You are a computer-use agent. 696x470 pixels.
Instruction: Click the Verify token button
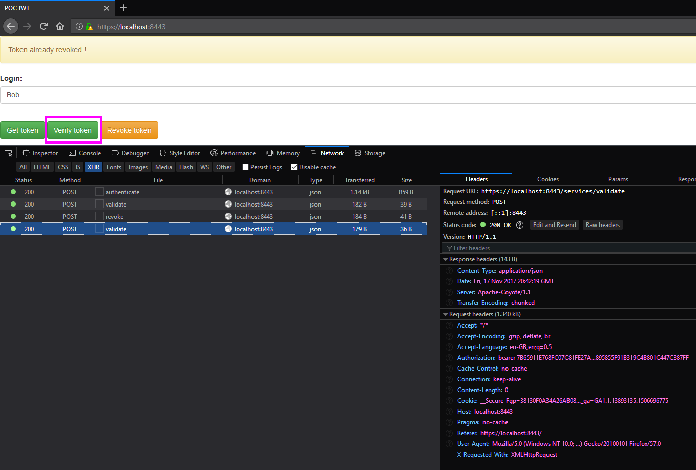click(73, 130)
